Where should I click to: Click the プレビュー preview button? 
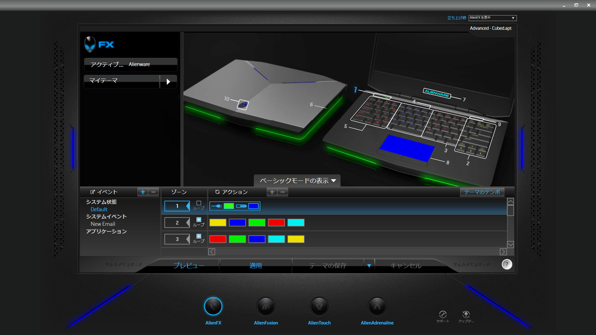189,266
